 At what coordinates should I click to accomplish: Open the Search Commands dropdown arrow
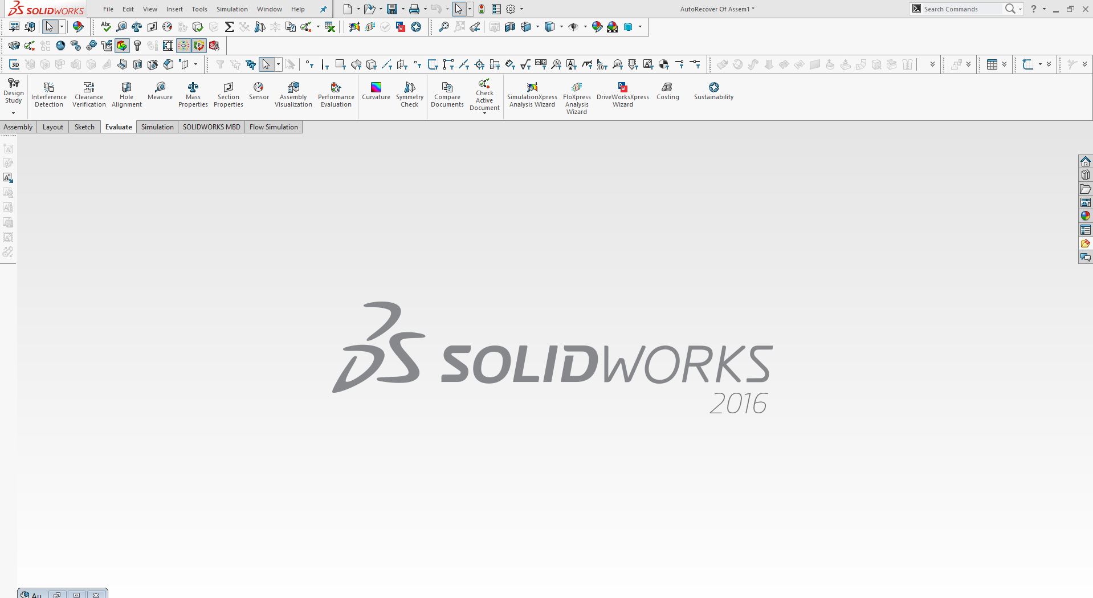coord(1020,9)
